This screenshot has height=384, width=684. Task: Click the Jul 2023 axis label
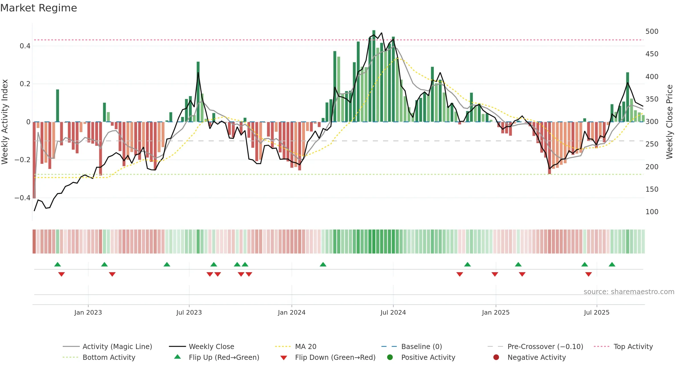coord(189,312)
